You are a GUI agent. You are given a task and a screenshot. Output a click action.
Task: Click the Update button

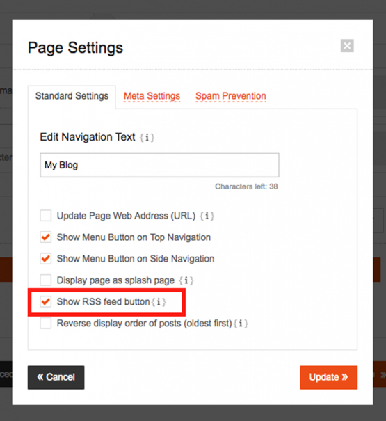point(328,377)
